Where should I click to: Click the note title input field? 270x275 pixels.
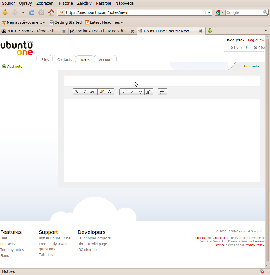[162, 81]
